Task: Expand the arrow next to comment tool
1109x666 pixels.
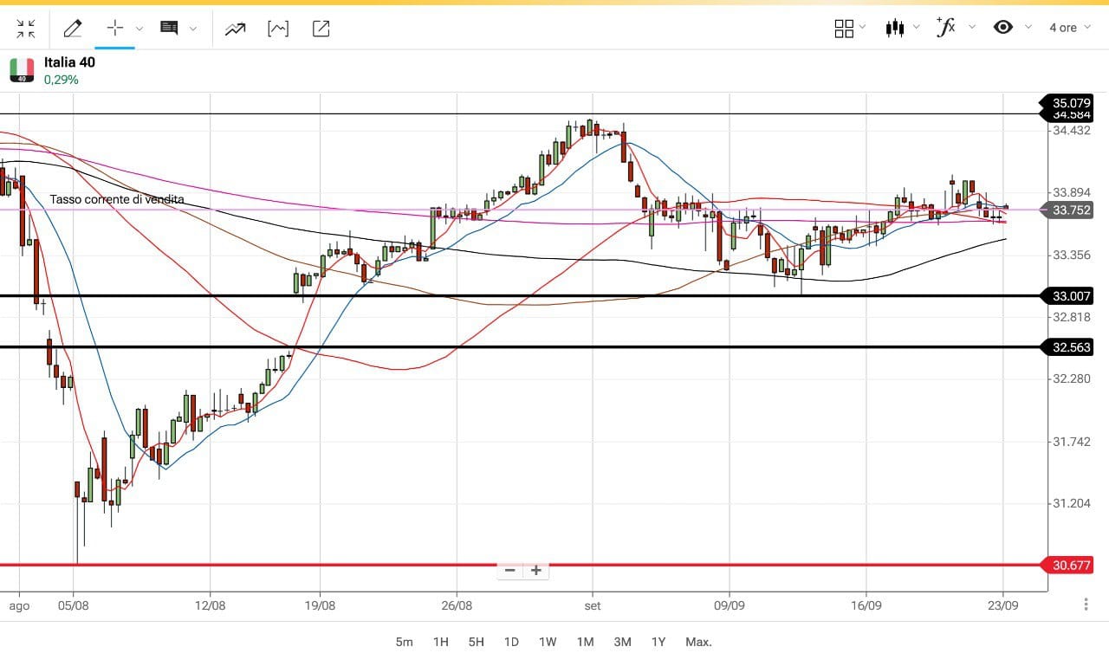Action: (193, 29)
